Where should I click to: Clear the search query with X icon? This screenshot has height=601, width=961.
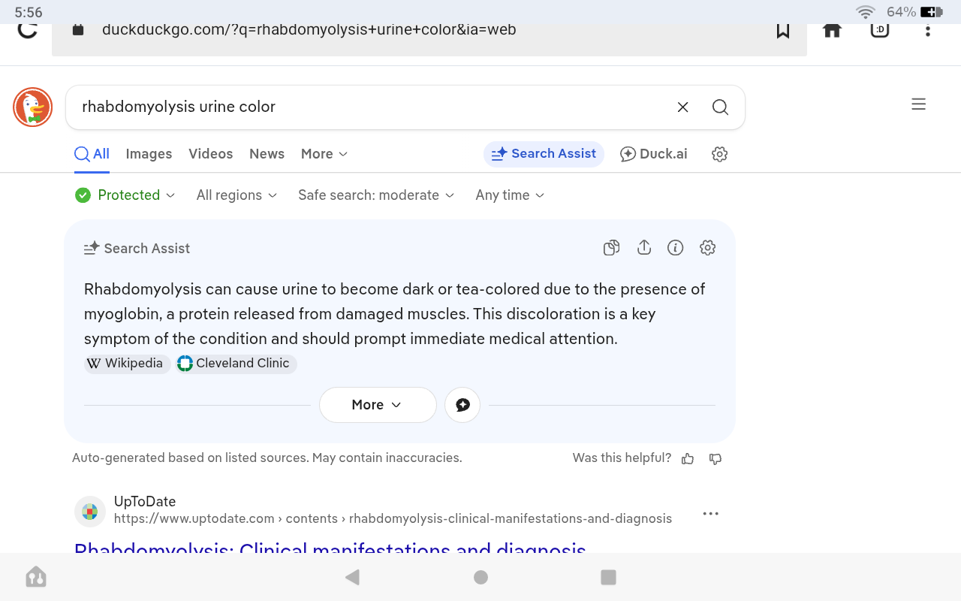682,107
